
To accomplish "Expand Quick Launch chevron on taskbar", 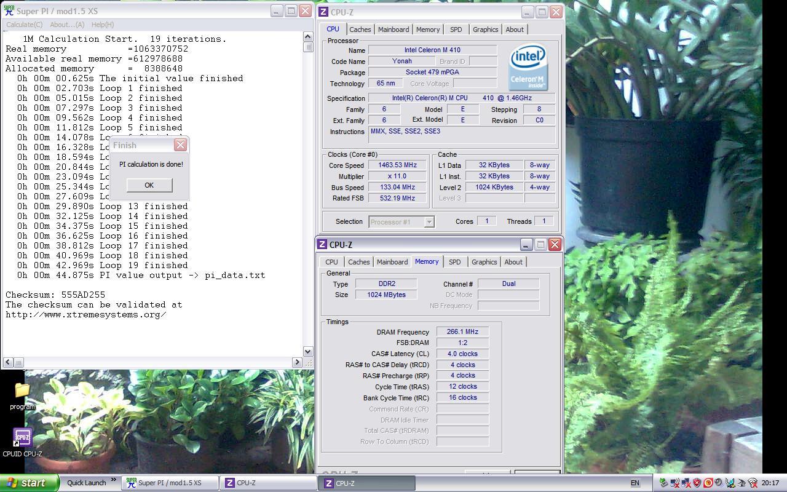I will click(x=114, y=480).
